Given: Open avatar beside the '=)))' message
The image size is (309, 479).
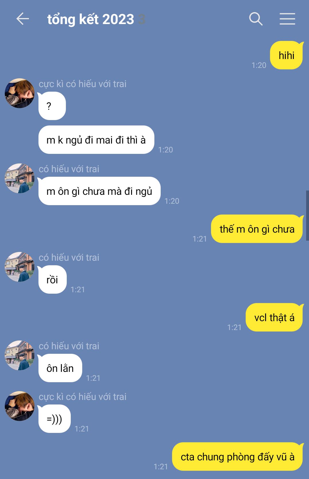Looking at the screenshot, I should pyautogui.click(x=19, y=406).
